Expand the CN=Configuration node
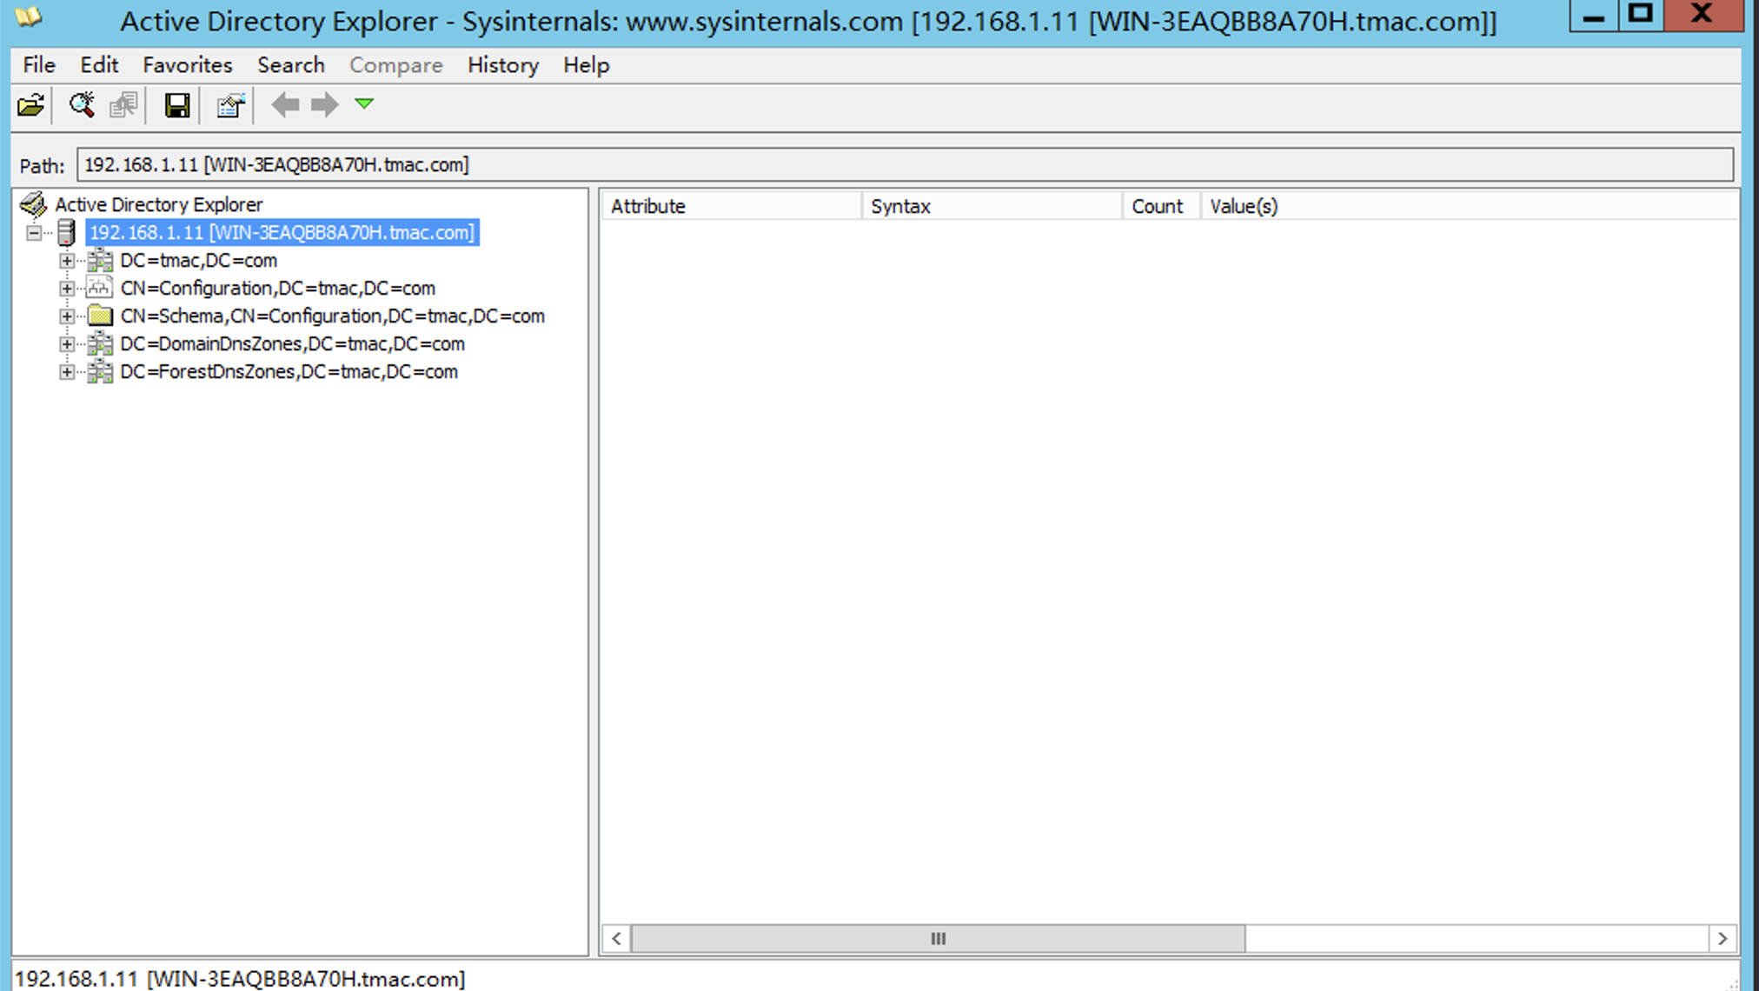 [67, 288]
